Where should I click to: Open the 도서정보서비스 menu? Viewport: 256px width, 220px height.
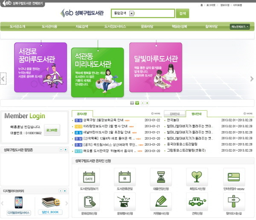pyautogui.click(x=115, y=26)
